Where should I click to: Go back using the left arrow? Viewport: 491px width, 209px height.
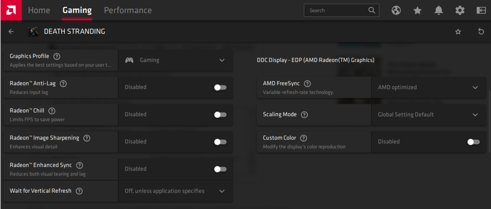[x=11, y=31]
